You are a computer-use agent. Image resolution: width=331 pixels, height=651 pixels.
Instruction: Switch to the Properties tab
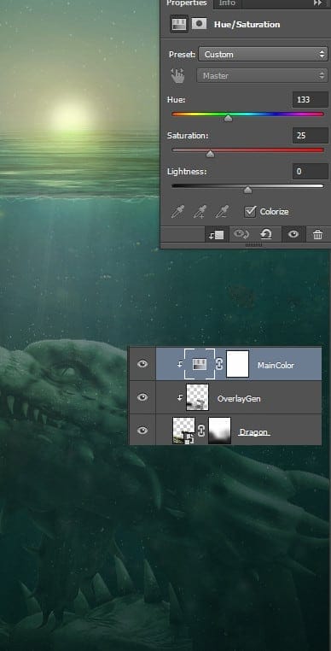(187, 3)
